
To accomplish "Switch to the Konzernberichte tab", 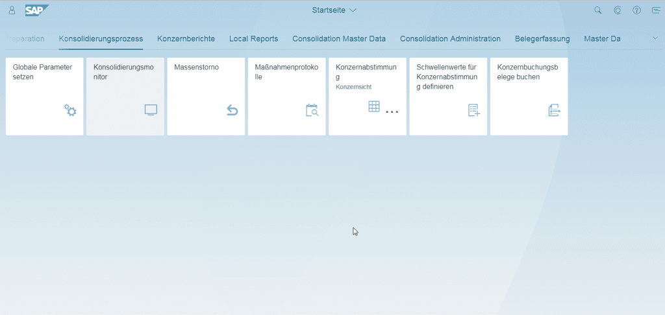I will (x=186, y=39).
